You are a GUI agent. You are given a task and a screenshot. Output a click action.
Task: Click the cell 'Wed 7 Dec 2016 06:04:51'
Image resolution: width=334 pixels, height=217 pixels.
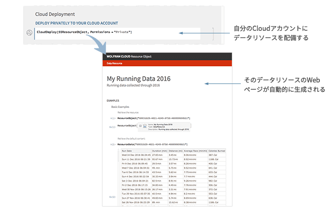point(136,168)
